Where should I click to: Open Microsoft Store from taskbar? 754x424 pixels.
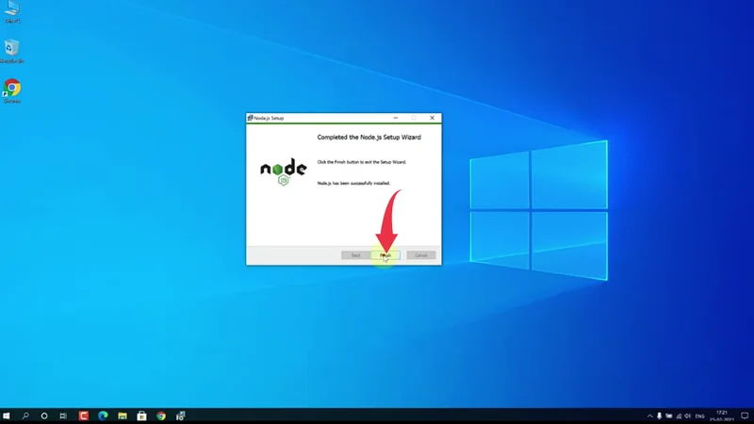tap(141, 416)
